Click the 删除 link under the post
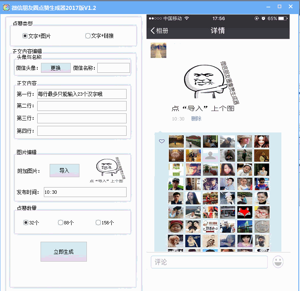This screenshot has height=291, width=300. click(x=196, y=119)
